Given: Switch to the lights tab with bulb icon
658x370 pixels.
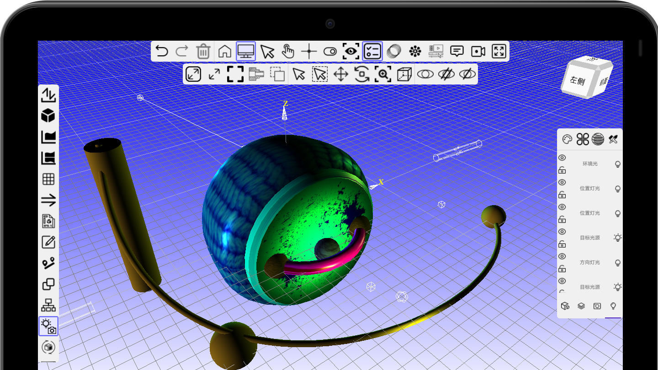Looking at the screenshot, I should 613,306.
